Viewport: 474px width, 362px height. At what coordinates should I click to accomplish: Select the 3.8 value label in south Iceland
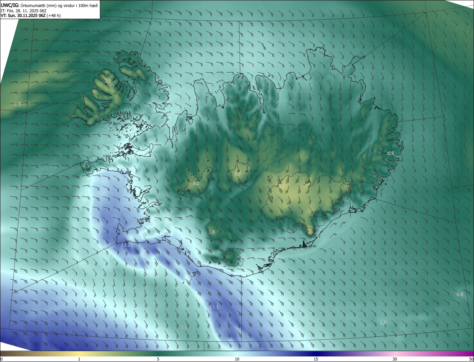(211, 232)
